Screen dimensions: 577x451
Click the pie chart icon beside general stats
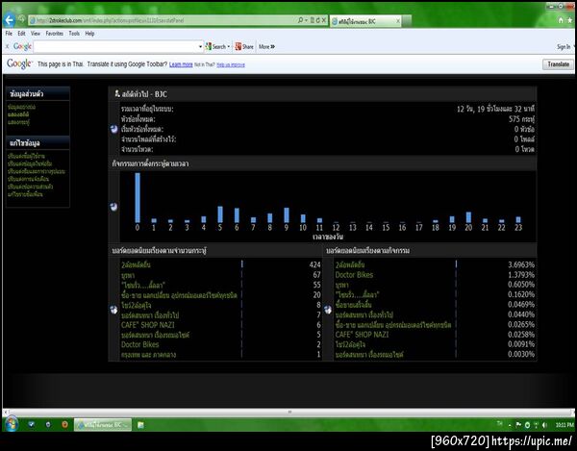tap(114, 129)
